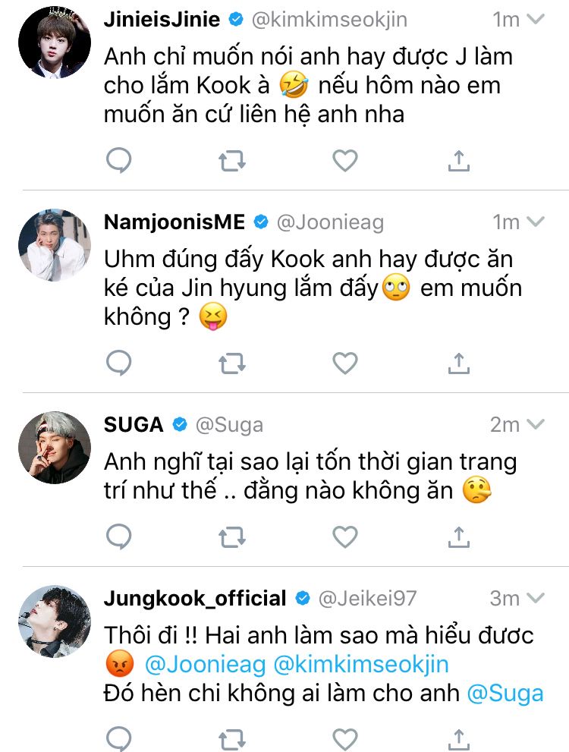Expand options for NamjoonisME's tweet
The height and width of the screenshot is (752, 569).
(536, 222)
